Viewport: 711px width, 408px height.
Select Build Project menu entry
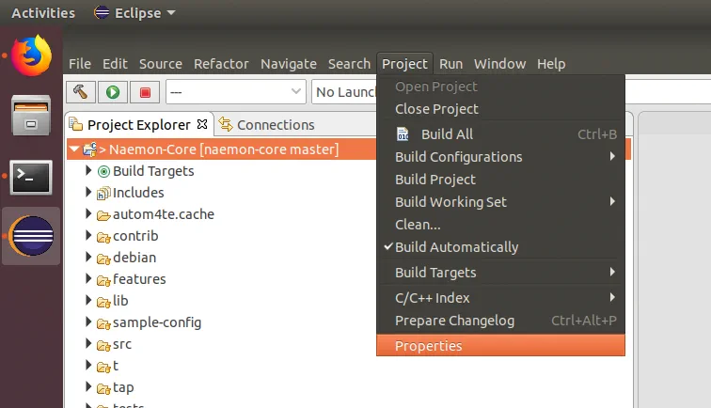click(x=500, y=180)
